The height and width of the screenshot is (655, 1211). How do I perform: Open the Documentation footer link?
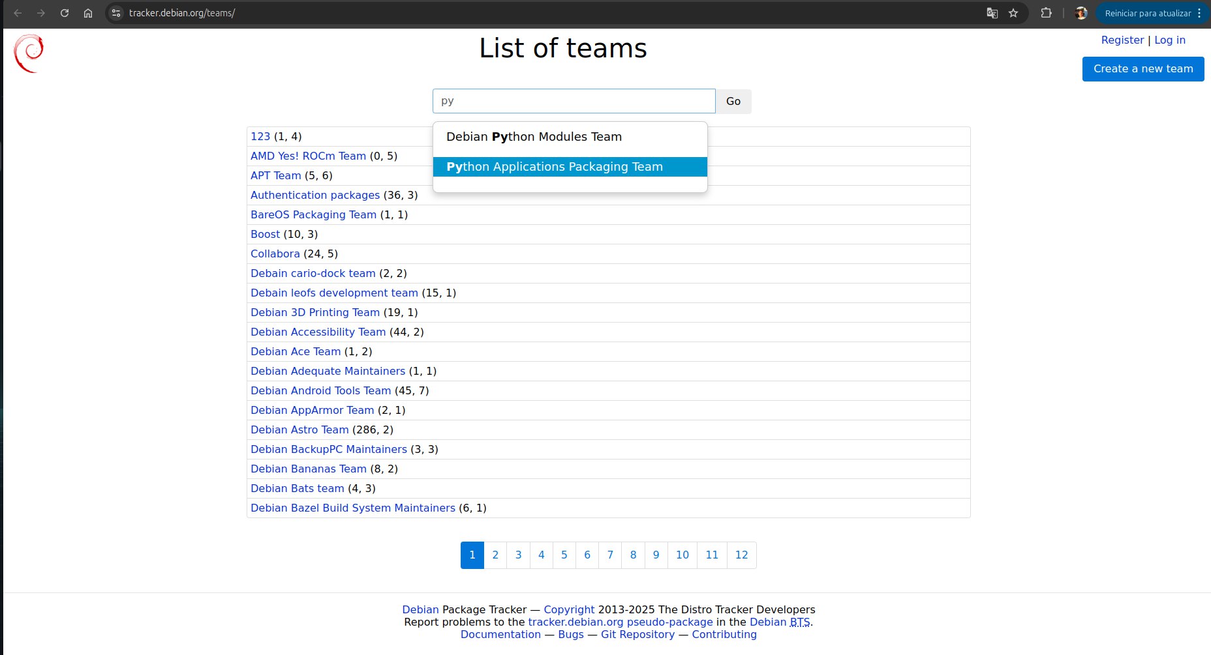point(500,634)
